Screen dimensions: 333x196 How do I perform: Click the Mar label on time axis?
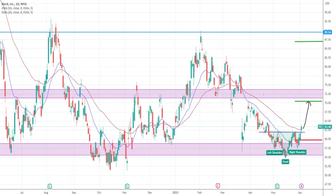click(x=222, y=192)
